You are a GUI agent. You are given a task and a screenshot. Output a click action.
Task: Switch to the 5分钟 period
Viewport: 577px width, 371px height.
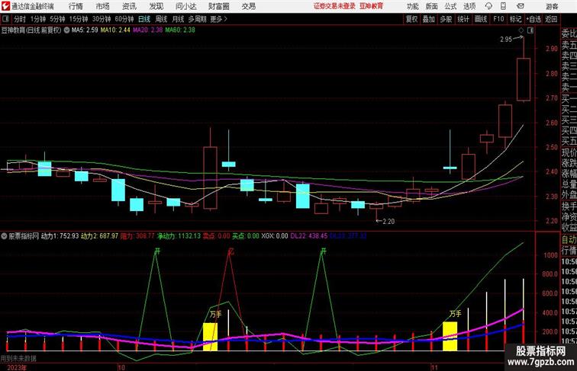coord(57,19)
